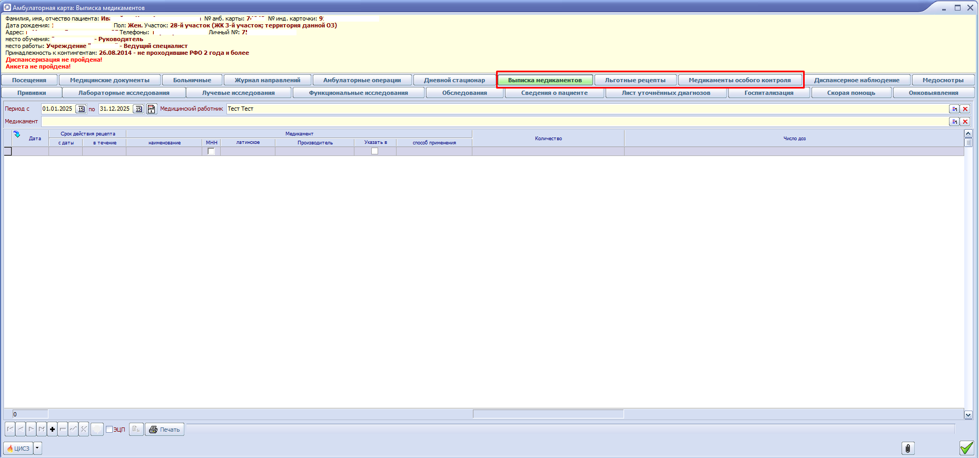The width and height of the screenshot is (979, 458).
Task: Toggle the МНН checkbox in first row
Action: click(x=211, y=151)
